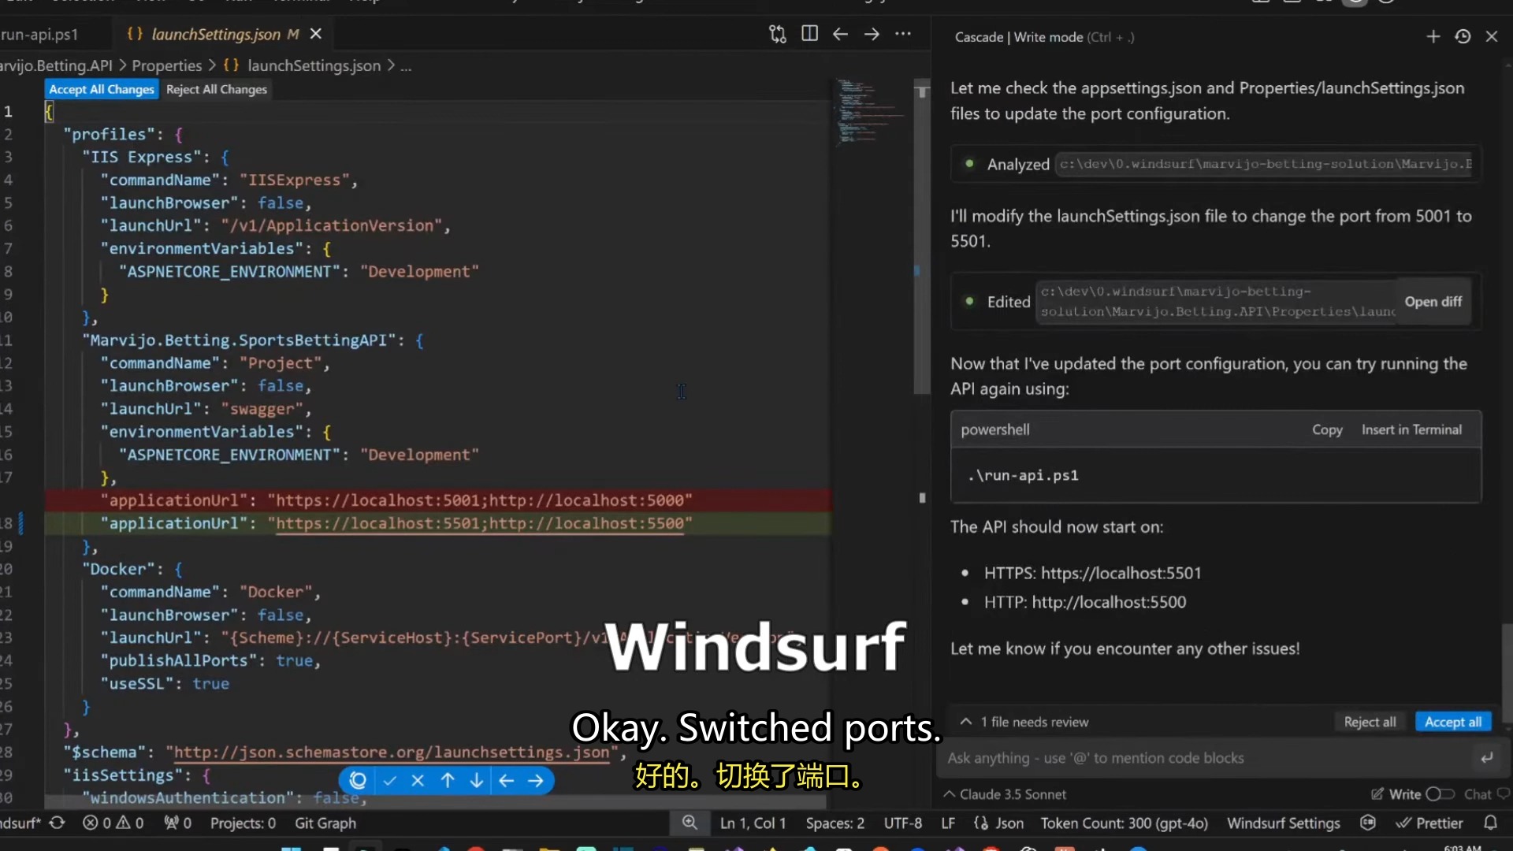
Task: Start a new Cascade conversation with the plus icon
Action: tap(1433, 36)
